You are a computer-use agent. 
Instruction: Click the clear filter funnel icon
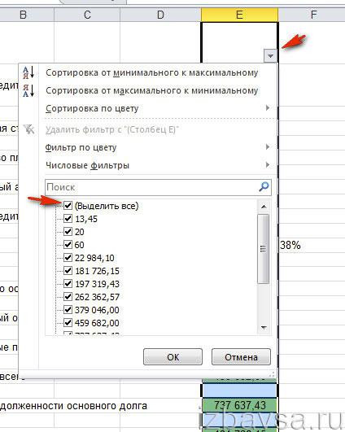pyautogui.click(x=29, y=129)
